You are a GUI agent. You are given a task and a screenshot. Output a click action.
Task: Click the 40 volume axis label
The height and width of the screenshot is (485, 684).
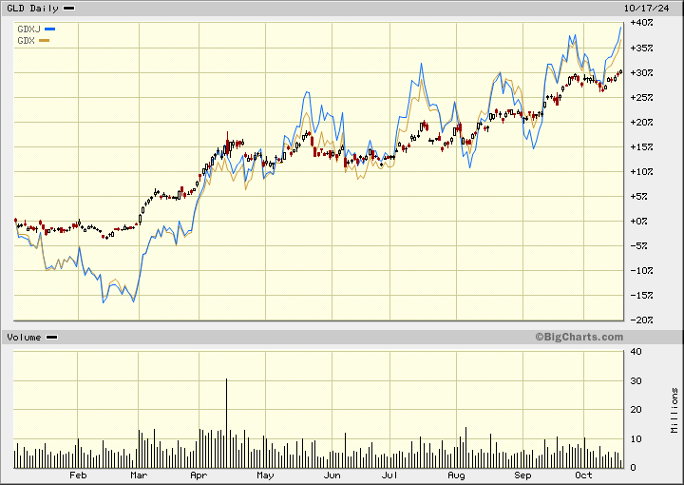coord(636,352)
